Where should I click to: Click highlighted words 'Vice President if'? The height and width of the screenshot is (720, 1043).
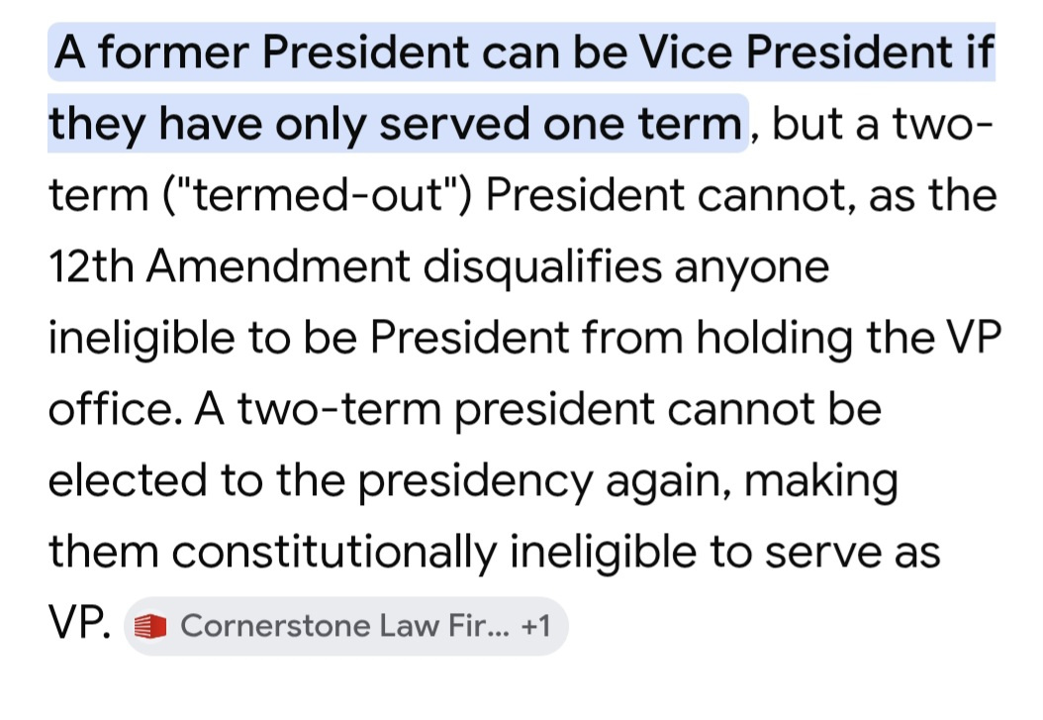[816, 51]
